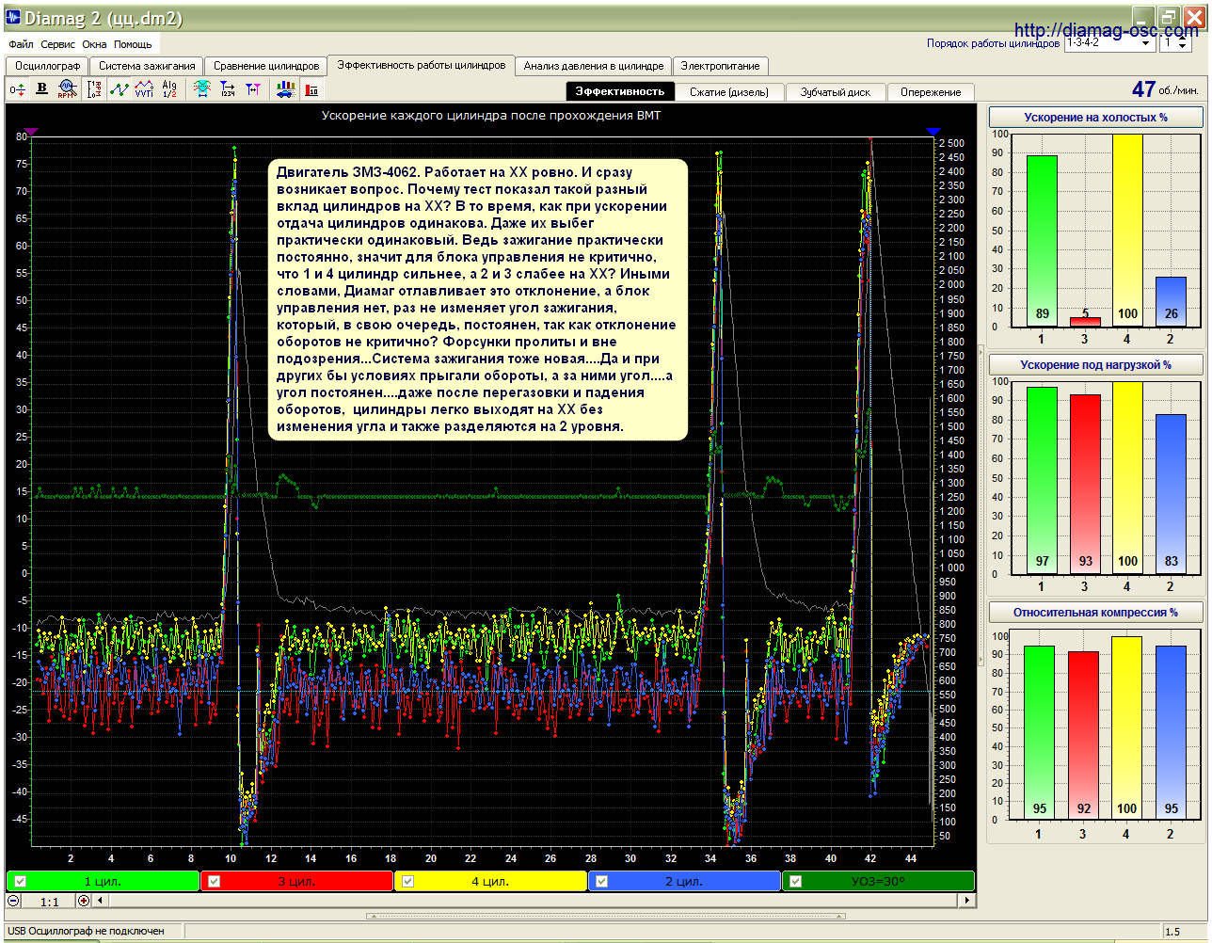Toggle the УОЗ=30° checkbox
1212x943 pixels.
[796, 882]
